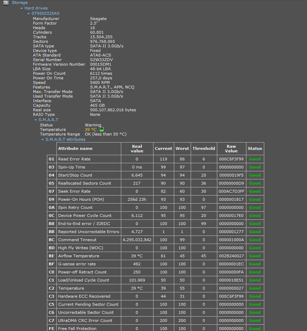Click the Threshold column header
This screenshot has width=307, height=331.
point(204,148)
